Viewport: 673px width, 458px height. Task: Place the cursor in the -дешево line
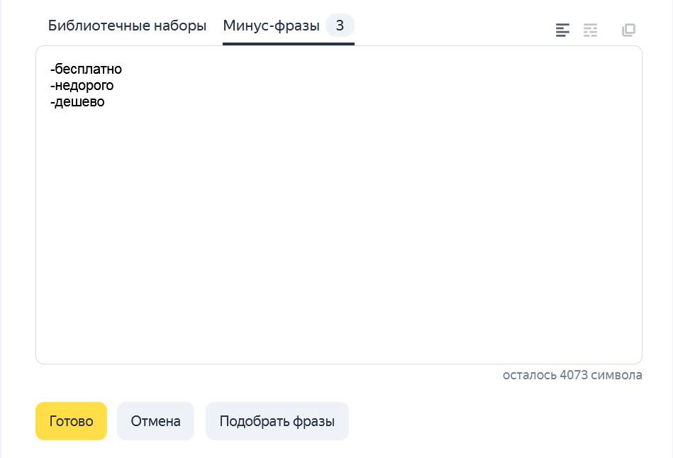click(x=77, y=101)
